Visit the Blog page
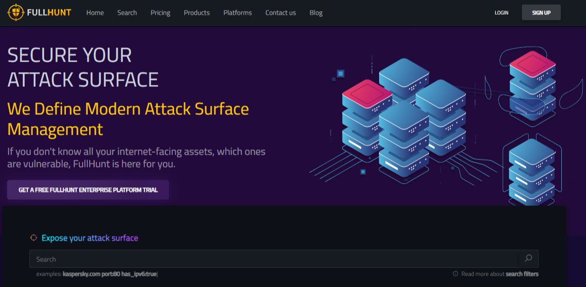 316,13
